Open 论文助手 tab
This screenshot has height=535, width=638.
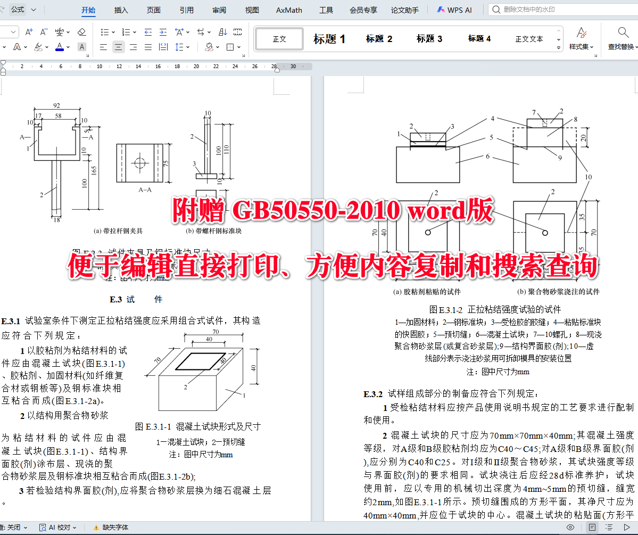pos(405,10)
